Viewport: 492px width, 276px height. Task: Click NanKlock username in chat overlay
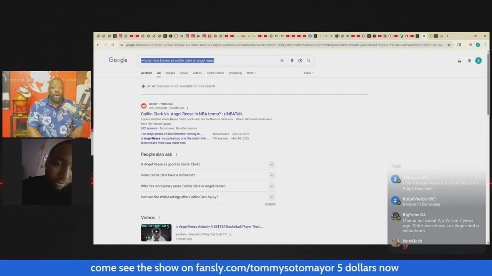(412, 241)
